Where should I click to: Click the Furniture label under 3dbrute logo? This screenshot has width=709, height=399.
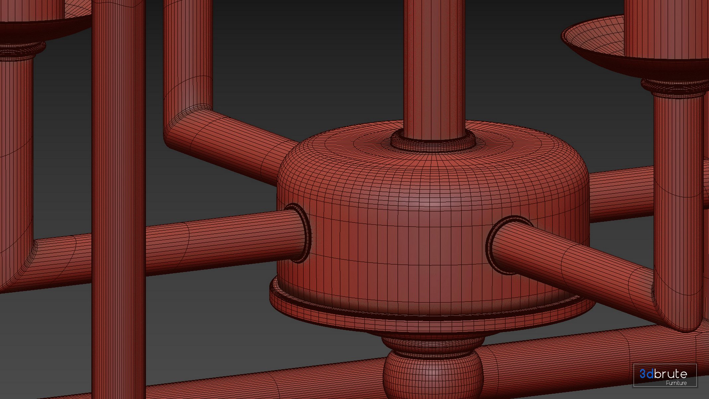click(676, 383)
